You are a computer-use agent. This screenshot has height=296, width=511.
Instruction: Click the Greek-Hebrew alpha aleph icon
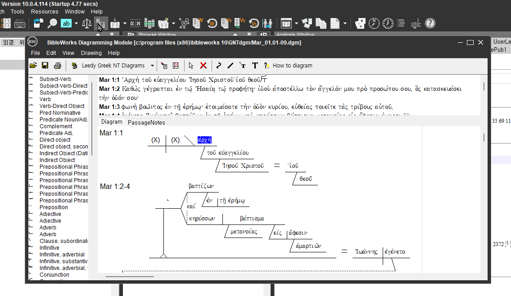(x=135, y=23)
